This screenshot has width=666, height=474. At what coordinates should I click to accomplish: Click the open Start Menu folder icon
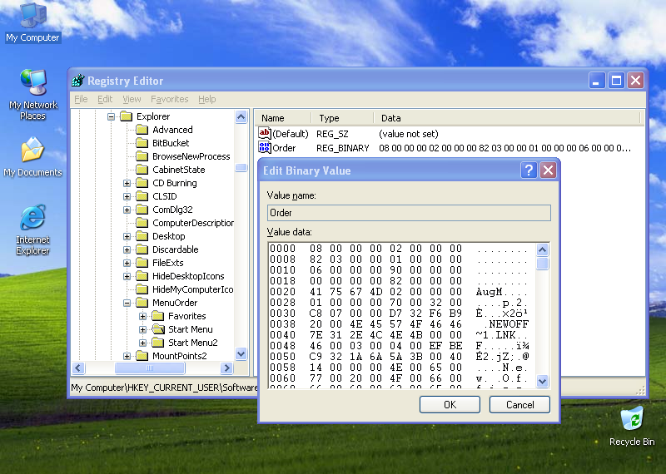point(158,329)
